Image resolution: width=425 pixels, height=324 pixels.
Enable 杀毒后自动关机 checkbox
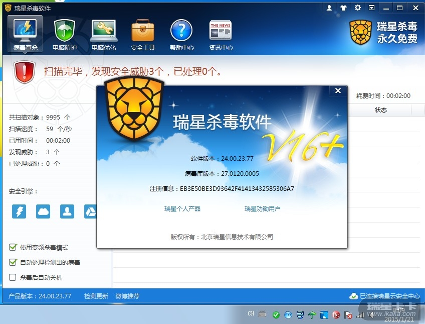tap(13, 277)
